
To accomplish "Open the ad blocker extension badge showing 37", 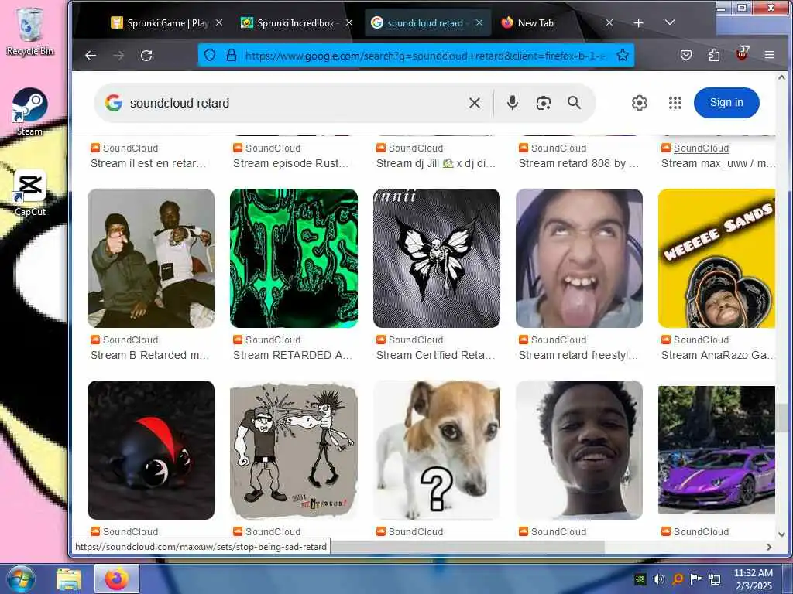I will point(742,53).
